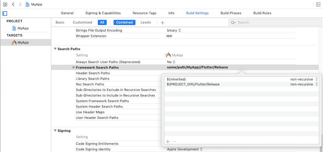Select System Framework Search Paths setting
The image size is (323, 152).
pos(102,101)
